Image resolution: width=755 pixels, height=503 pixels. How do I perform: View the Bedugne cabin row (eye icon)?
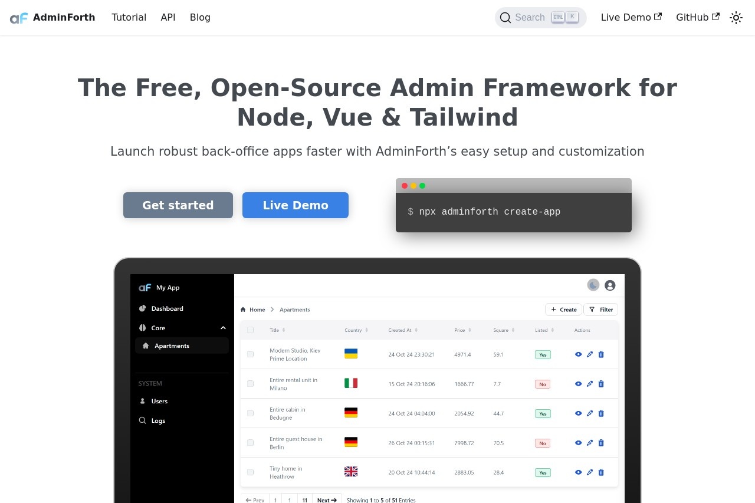(578, 413)
